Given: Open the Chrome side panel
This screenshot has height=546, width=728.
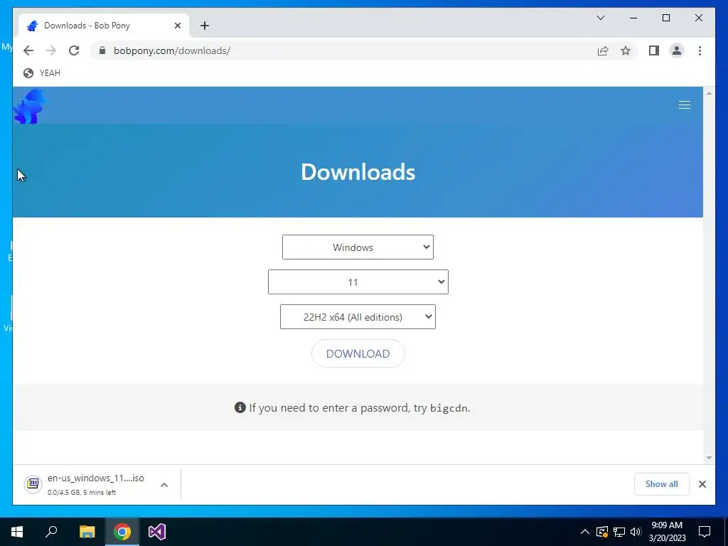Looking at the screenshot, I should [x=654, y=50].
